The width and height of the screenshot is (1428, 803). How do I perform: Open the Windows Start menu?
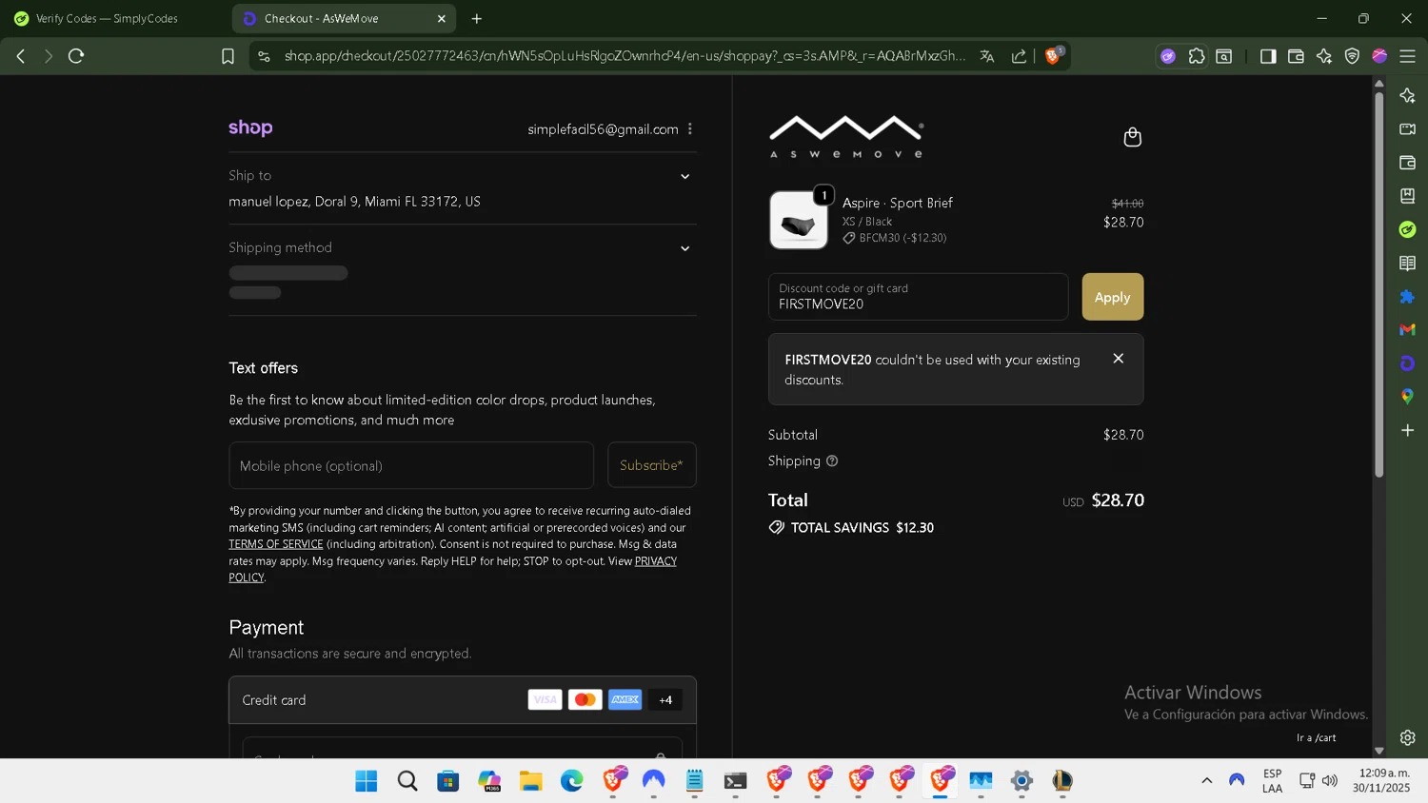point(367,781)
